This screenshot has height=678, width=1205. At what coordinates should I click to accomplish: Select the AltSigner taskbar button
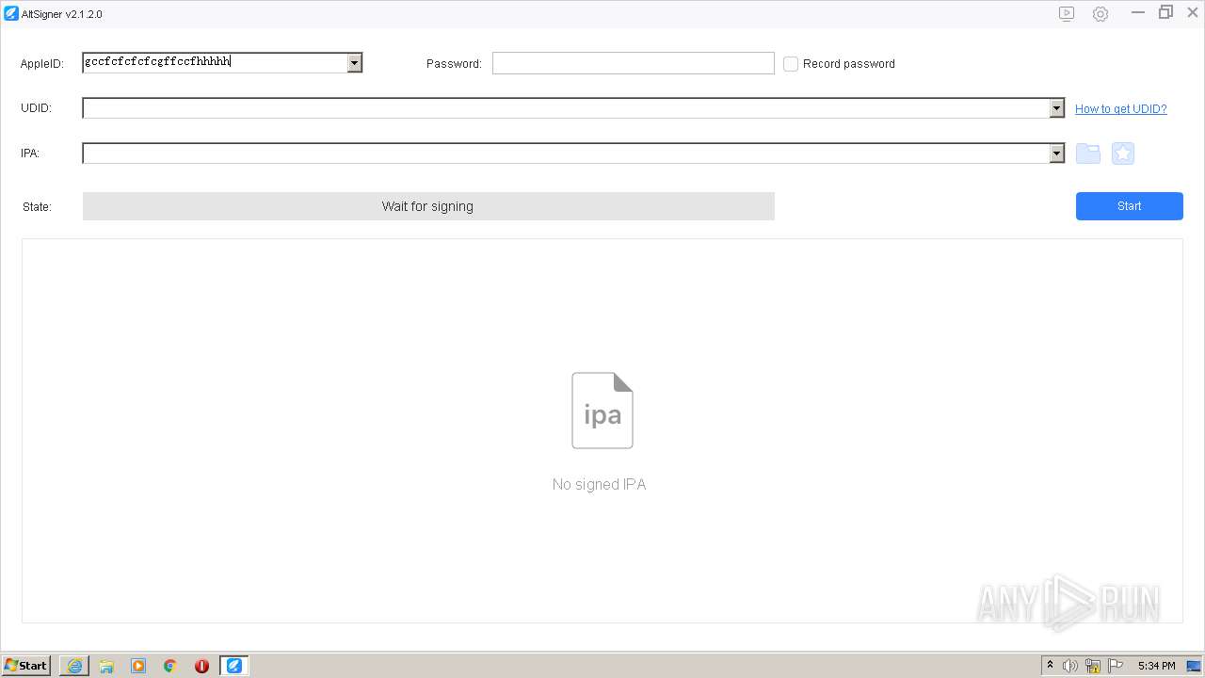click(x=234, y=666)
